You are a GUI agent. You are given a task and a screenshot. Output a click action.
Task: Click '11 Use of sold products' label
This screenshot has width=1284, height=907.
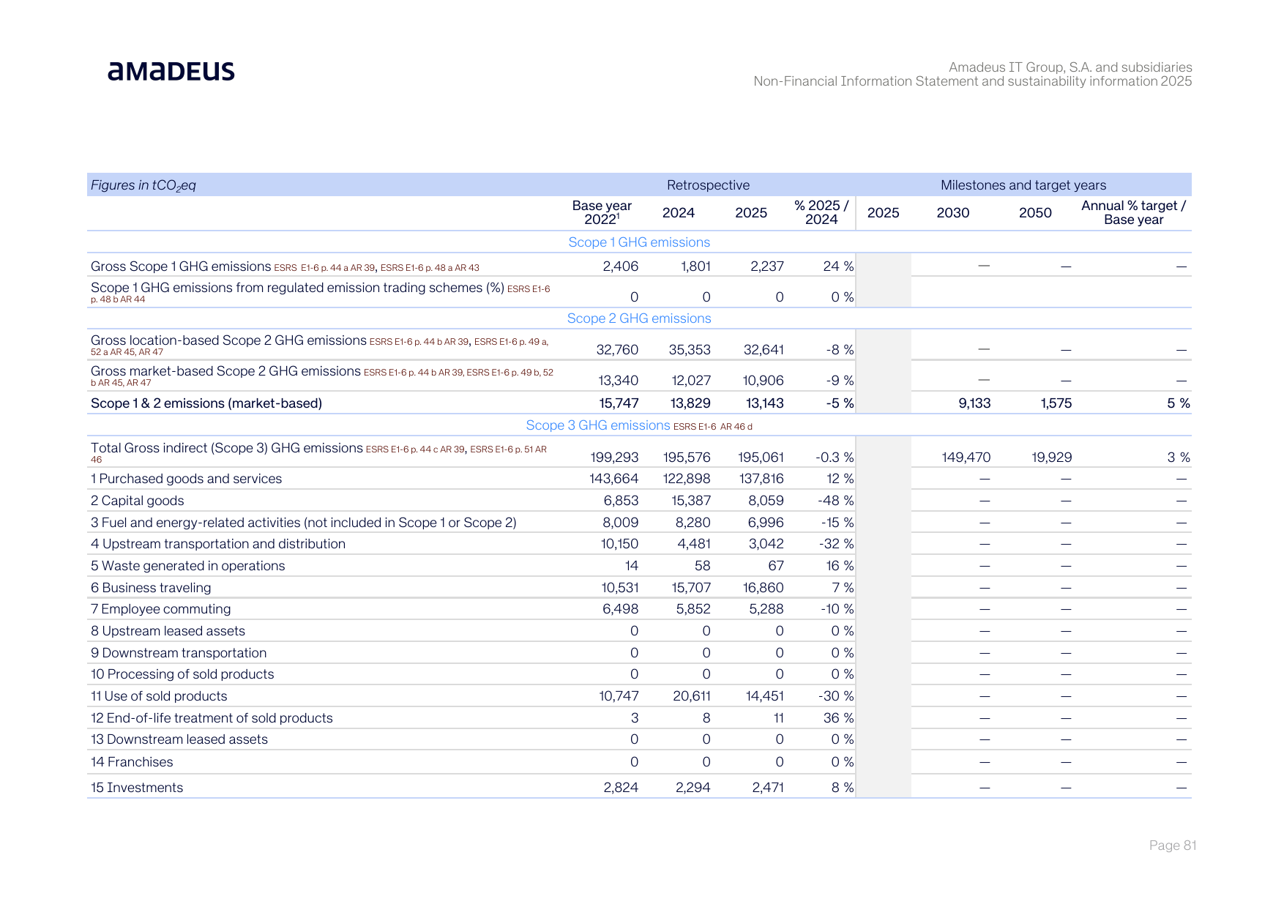coord(159,696)
